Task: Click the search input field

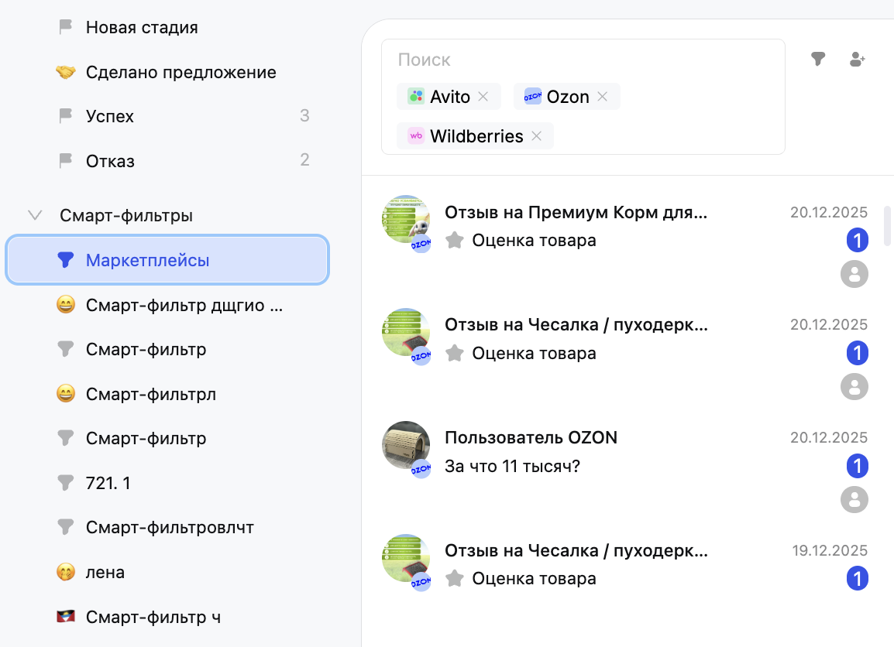Action: [x=581, y=60]
